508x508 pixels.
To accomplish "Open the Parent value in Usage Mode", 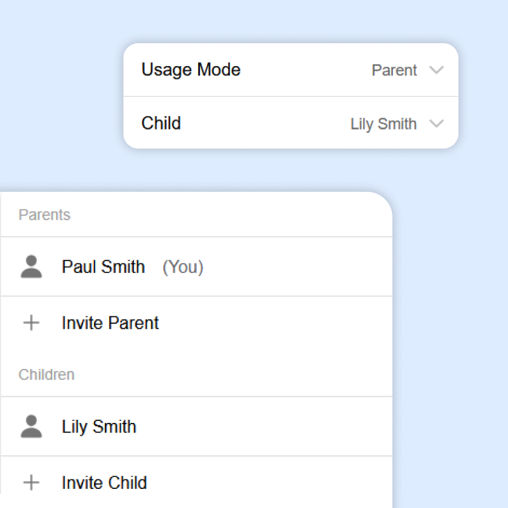I will tap(394, 70).
